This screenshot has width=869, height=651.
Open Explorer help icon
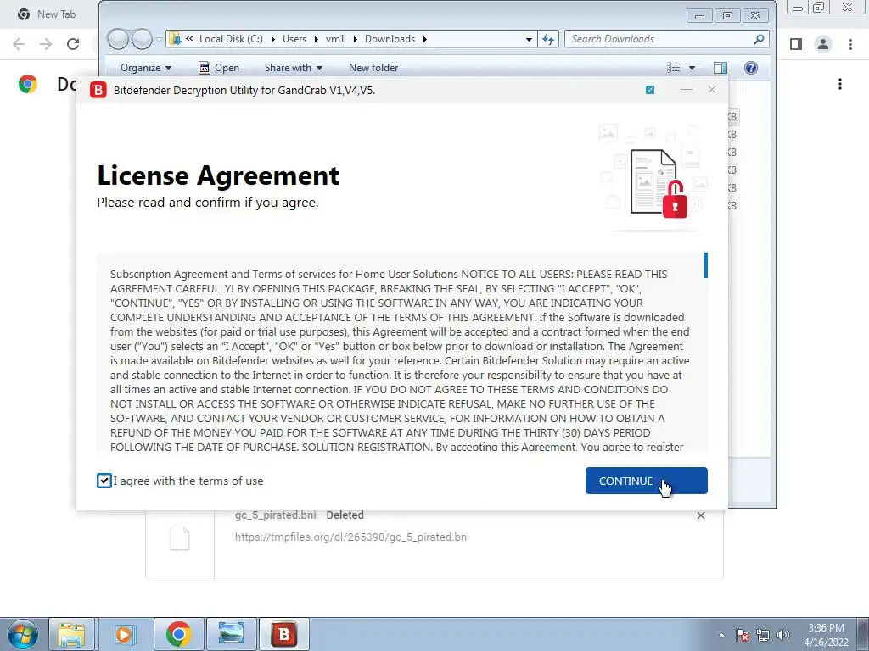pyautogui.click(x=751, y=68)
